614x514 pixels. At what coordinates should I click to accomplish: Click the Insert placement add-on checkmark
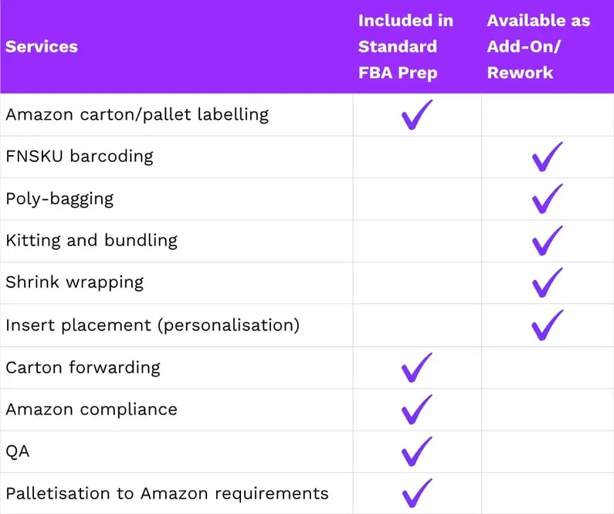coord(548,325)
